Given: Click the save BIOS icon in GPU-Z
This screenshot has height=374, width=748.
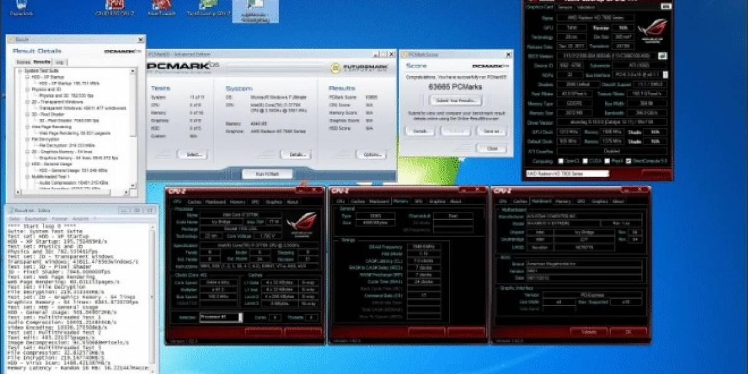Looking at the screenshot, I should pyautogui.click(x=662, y=55).
